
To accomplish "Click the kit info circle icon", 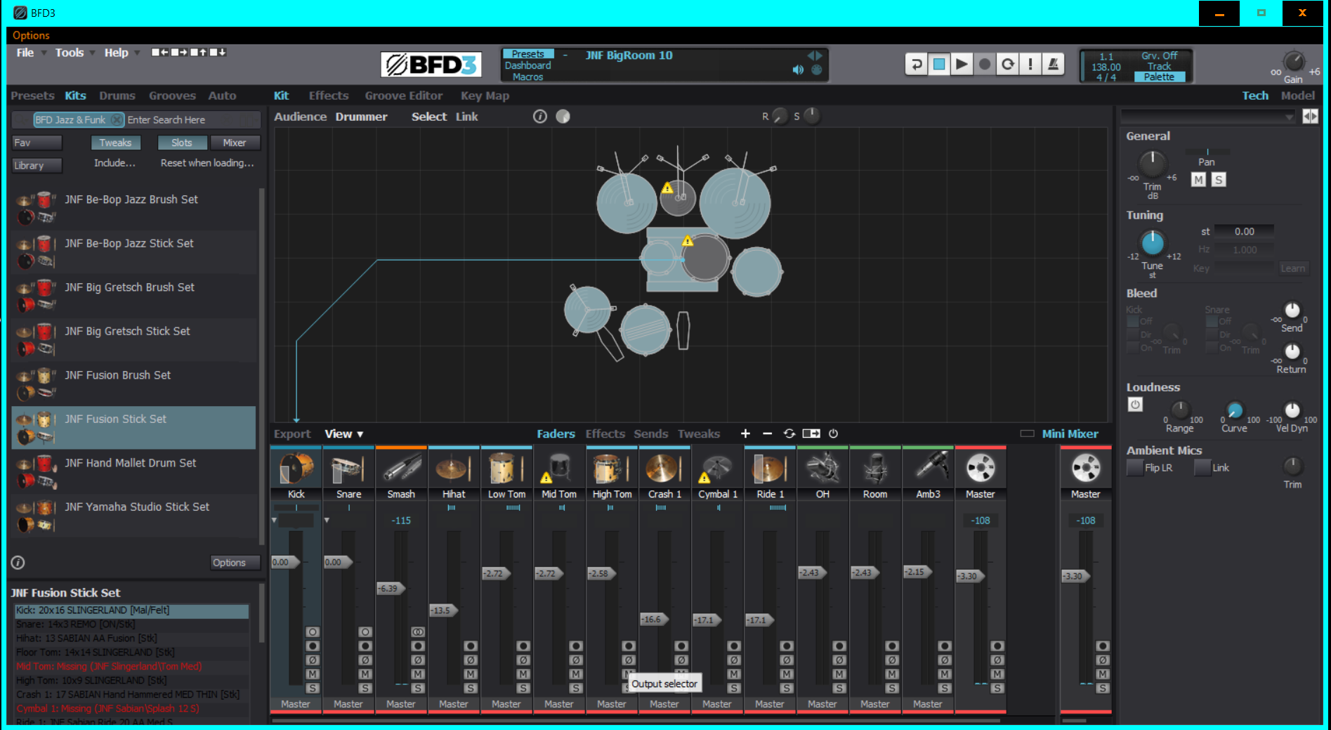I will pos(539,117).
